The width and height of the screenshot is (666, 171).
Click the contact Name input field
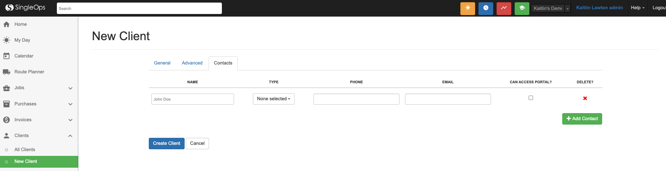[192, 99]
